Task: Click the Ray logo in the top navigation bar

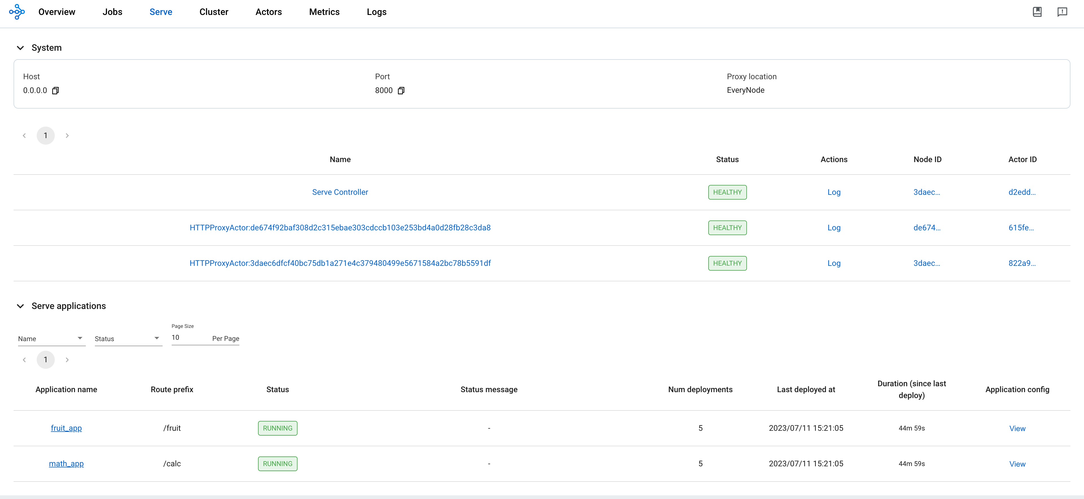Action: click(17, 12)
